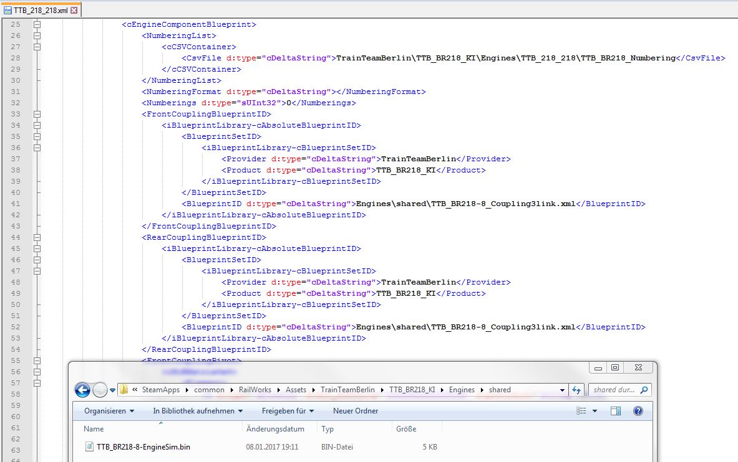The height and width of the screenshot is (462, 738).
Task: Open the Freigeben für menu
Action: click(288, 411)
